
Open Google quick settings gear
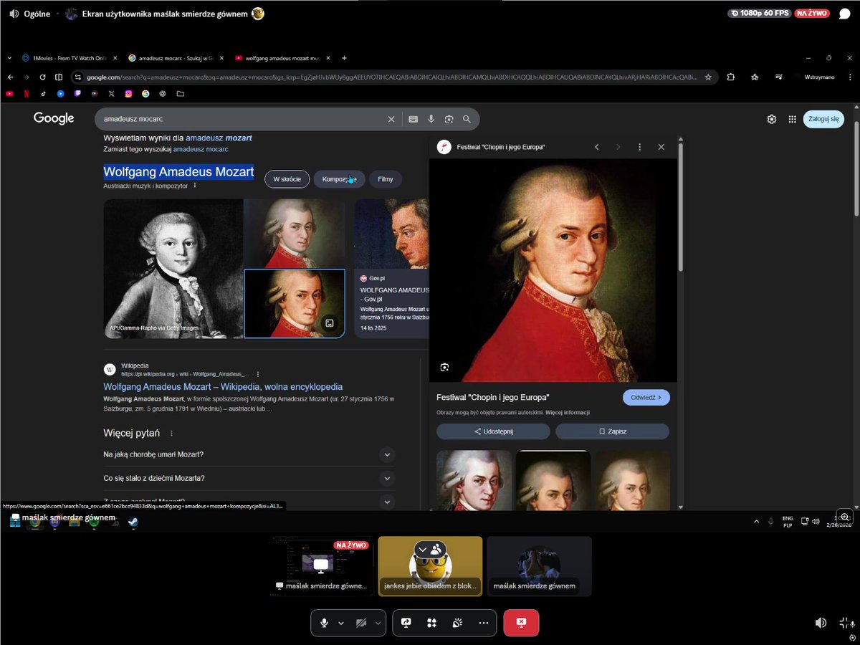pyautogui.click(x=772, y=119)
